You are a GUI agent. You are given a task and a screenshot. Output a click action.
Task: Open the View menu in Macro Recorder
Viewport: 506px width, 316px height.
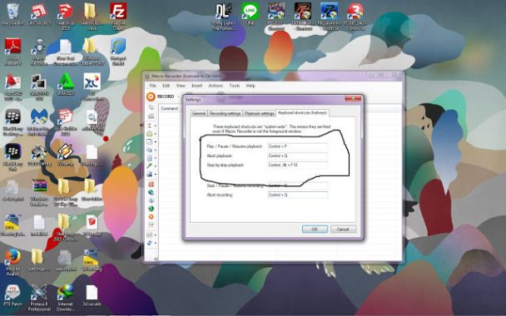(181, 86)
